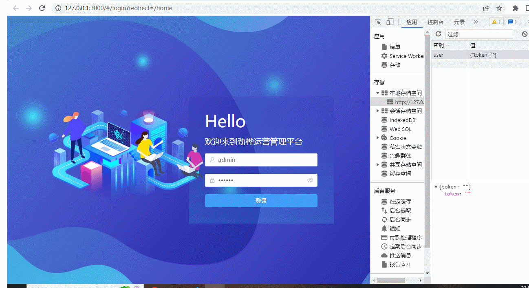The image size is (529, 288).
Task: Click the browser extensions puzzle icon
Action: coord(515,8)
